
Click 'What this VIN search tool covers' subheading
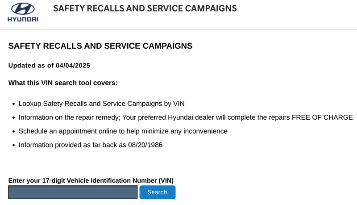(x=63, y=83)
